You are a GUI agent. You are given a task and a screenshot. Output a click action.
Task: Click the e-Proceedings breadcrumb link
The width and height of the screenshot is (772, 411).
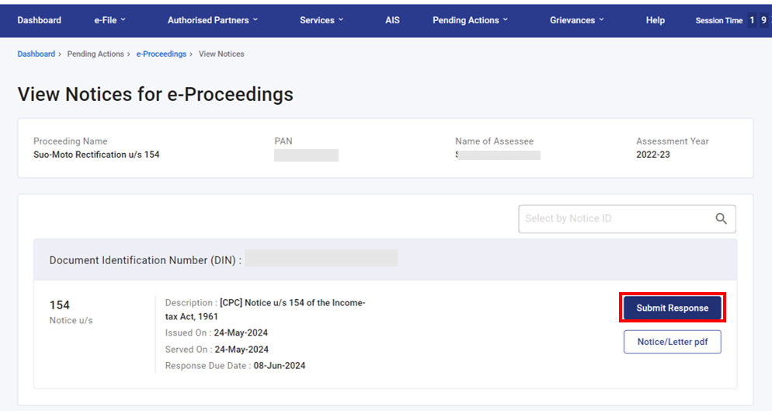pyautogui.click(x=161, y=54)
